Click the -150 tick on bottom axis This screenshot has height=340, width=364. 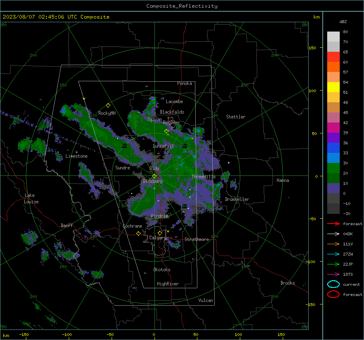(24, 335)
